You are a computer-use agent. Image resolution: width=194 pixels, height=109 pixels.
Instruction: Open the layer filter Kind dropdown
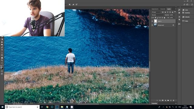click(156, 12)
